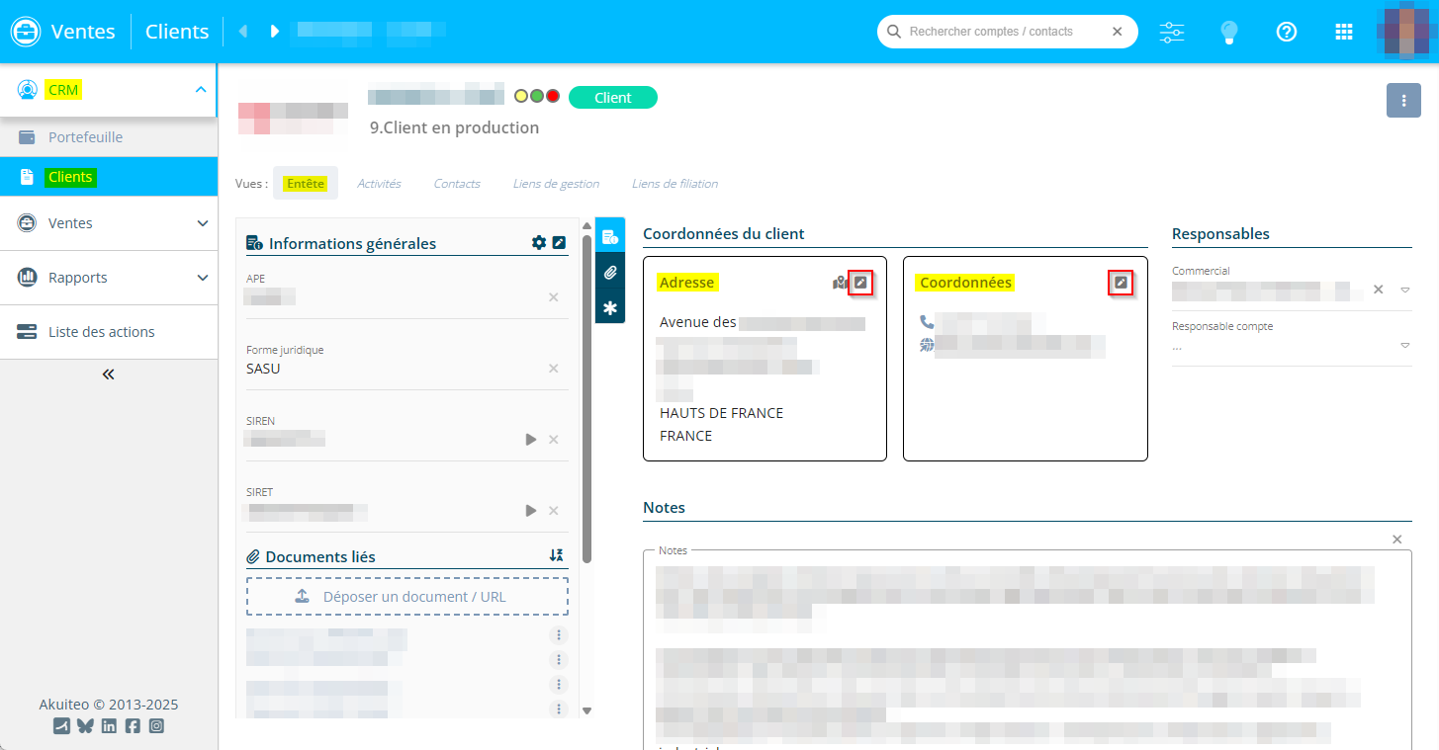Click the Rechercher comptes / contacts field
This screenshot has height=750, width=1439.
tap(999, 32)
